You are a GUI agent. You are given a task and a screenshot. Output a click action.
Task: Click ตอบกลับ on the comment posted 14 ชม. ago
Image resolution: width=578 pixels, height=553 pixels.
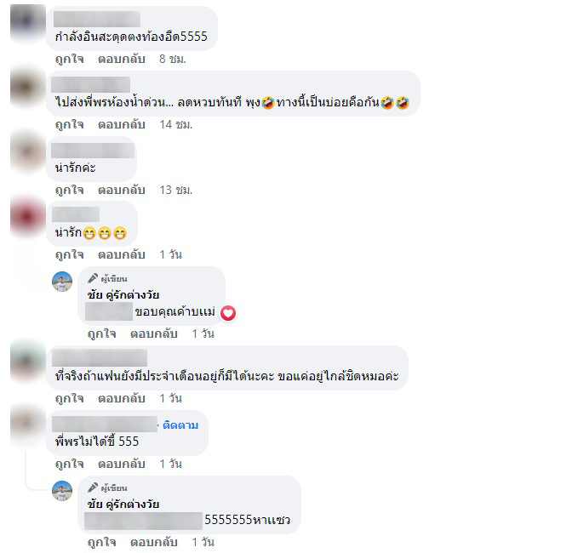[x=121, y=124]
